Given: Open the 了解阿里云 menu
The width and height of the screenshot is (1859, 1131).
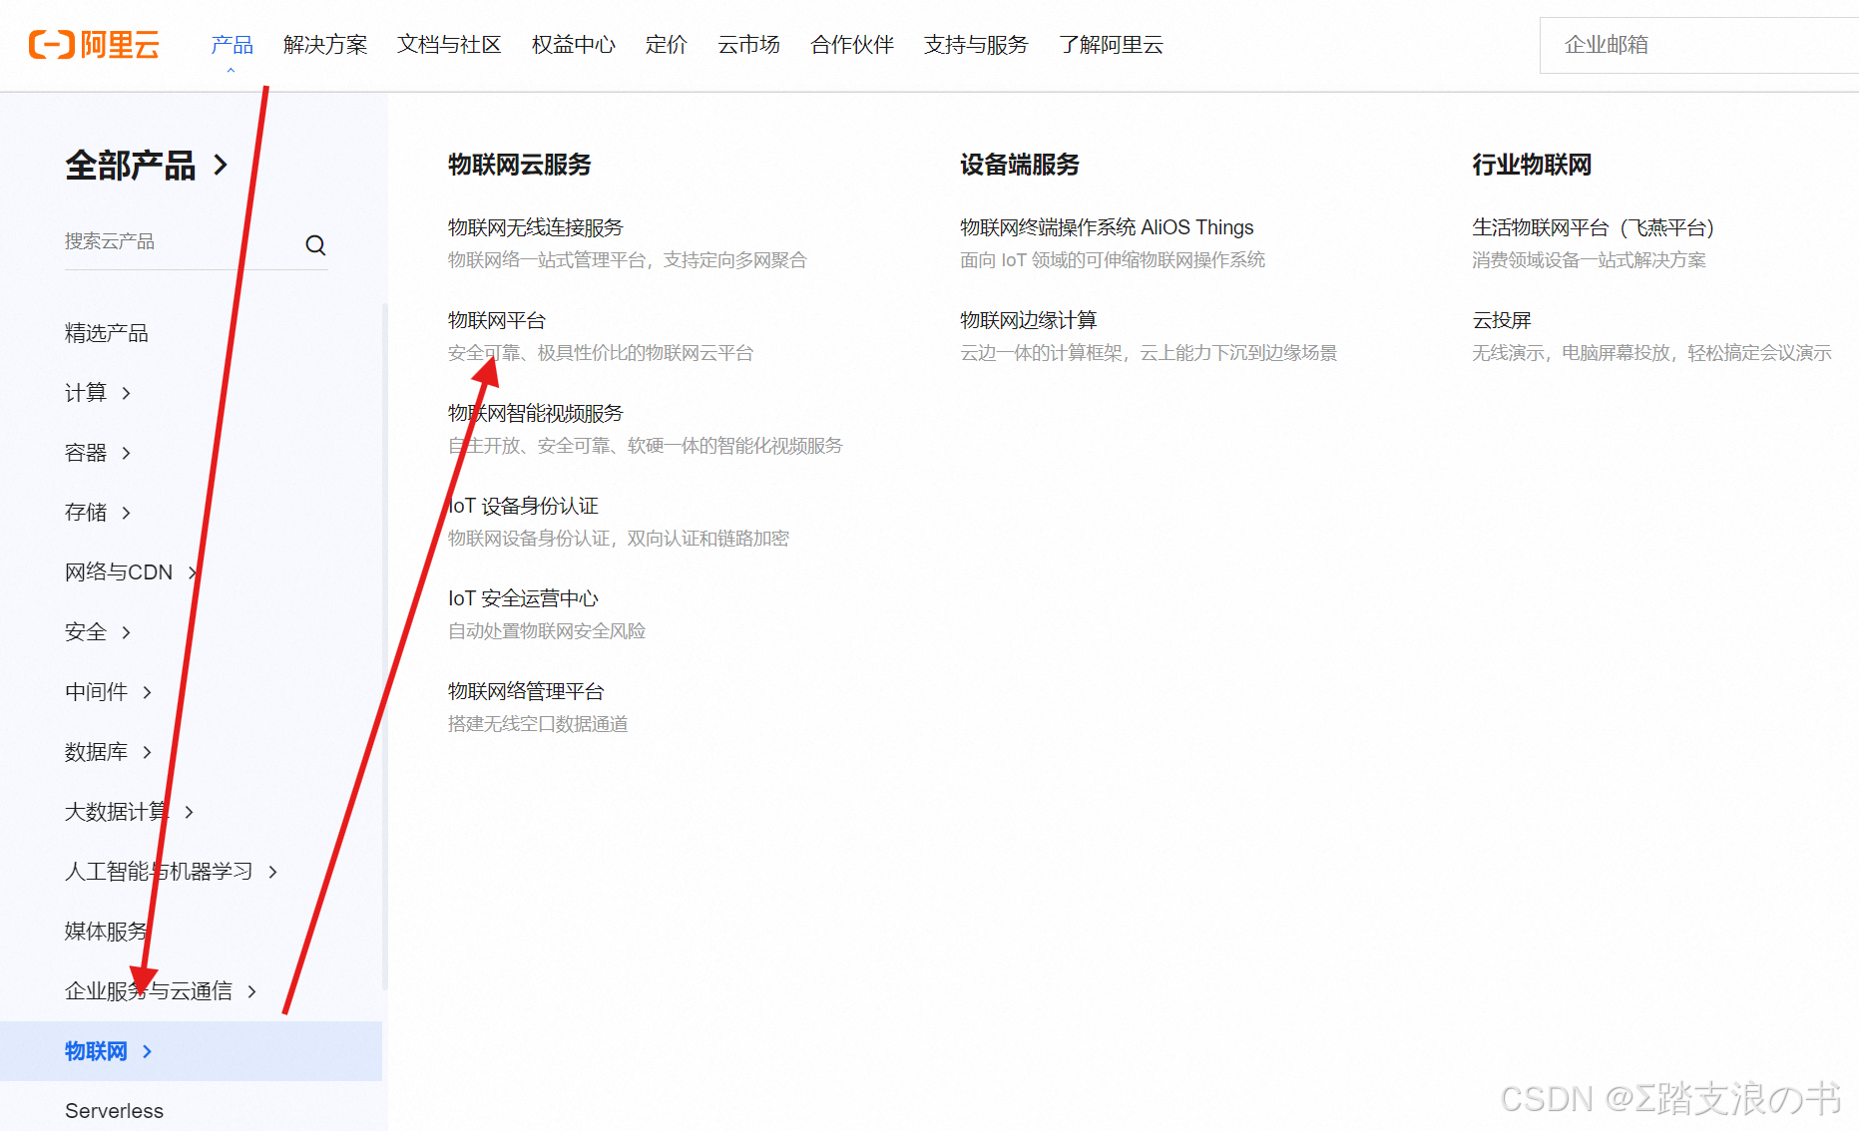Looking at the screenshot, I should 1111,45.
